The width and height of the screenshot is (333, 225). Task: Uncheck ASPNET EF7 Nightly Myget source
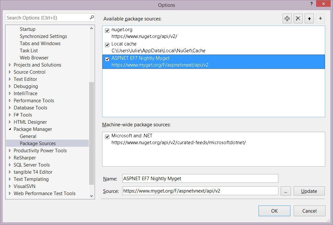coord(107,59)
